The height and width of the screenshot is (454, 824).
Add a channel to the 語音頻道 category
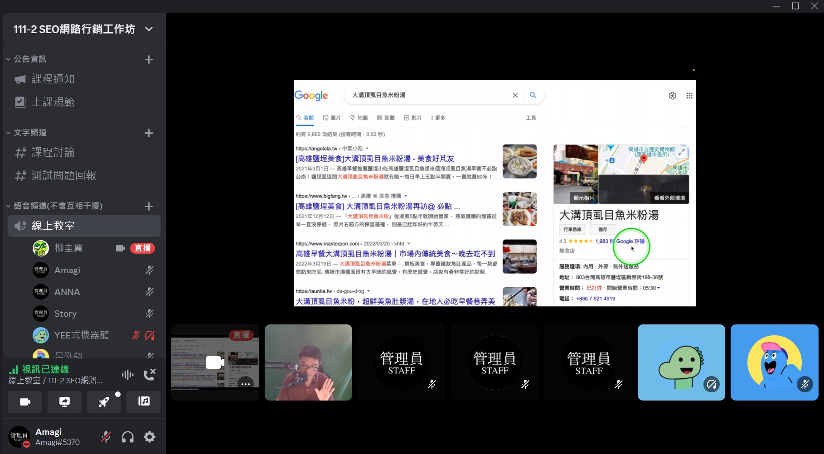pos(149,206)
